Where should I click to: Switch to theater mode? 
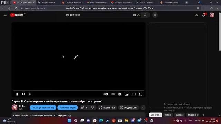(x=134, y=94)
